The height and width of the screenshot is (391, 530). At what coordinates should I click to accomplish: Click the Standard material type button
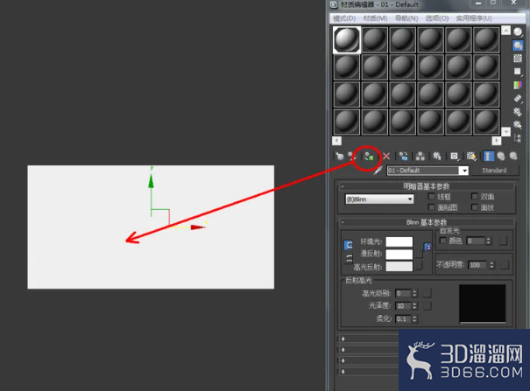[494, 171]
